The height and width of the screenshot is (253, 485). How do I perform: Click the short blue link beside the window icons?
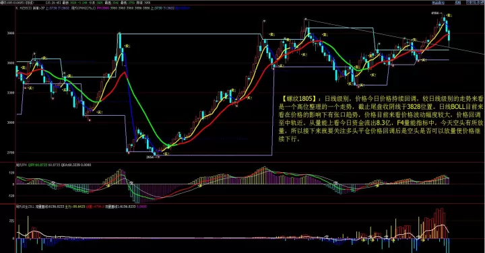tap(458, 3)
